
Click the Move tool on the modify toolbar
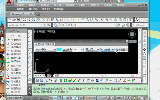click(x=145, y=49)
